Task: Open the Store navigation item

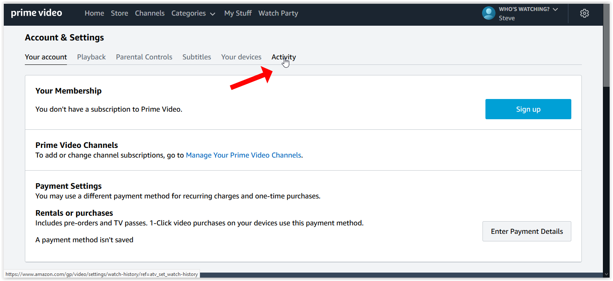Action: [x=120, y=13]
